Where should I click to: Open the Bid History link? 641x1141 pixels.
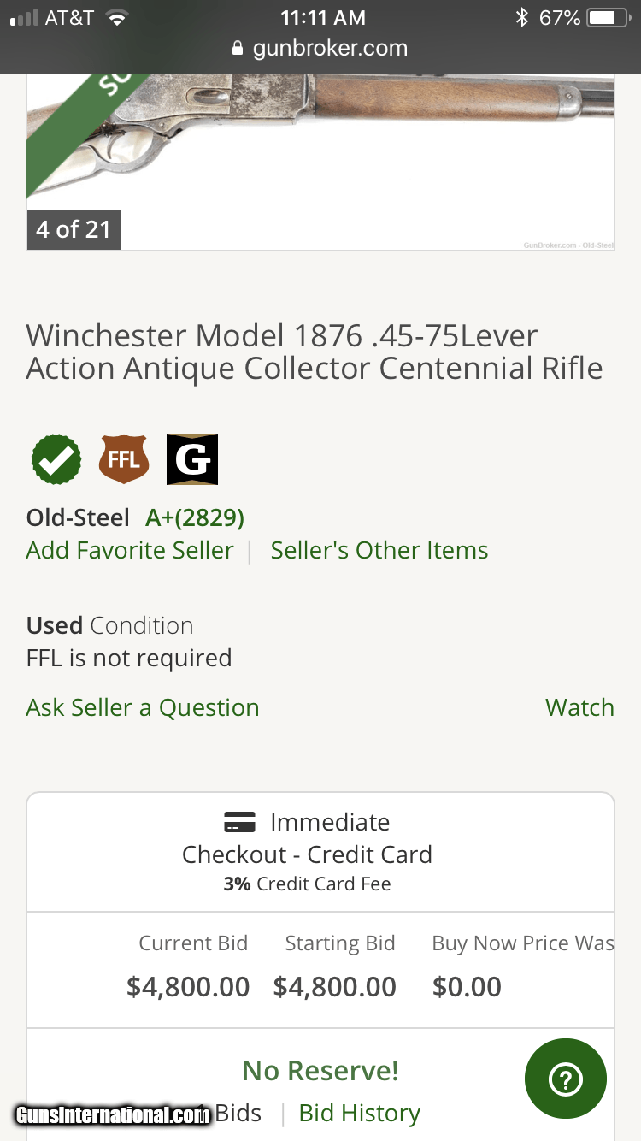360,1113
